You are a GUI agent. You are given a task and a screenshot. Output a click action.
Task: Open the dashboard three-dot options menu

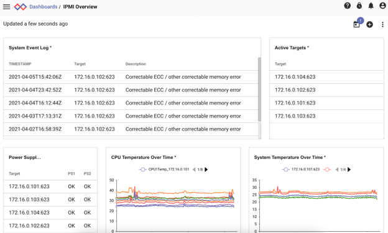[382, 24]
